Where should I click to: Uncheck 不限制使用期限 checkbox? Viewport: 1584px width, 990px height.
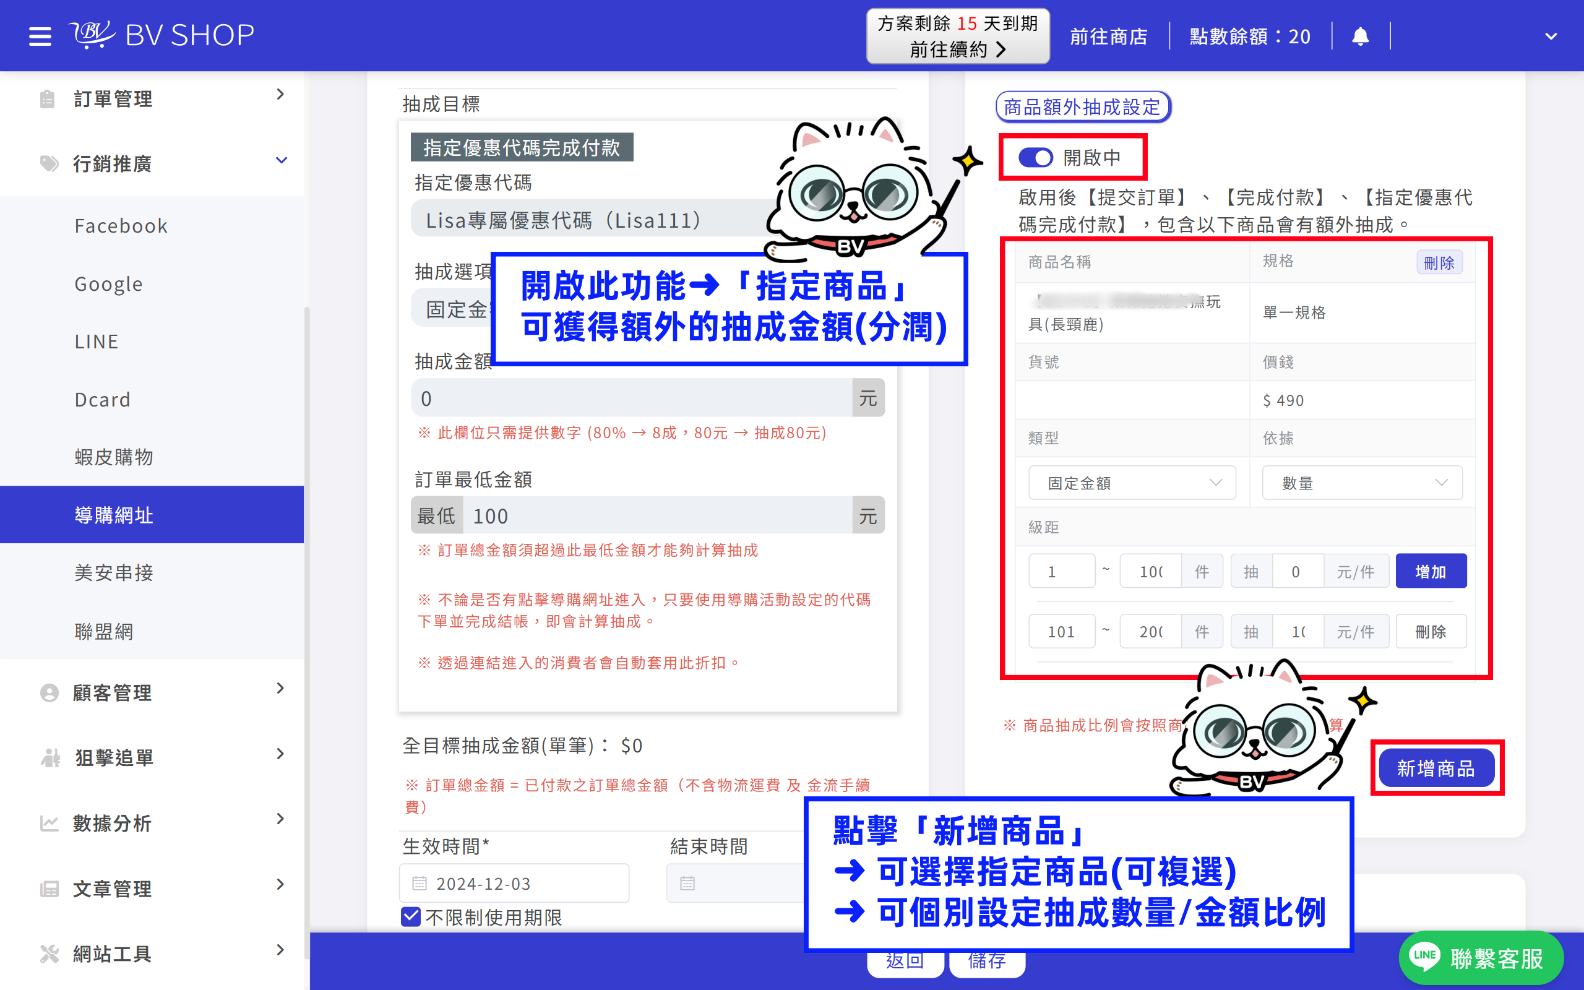point(410,916)
